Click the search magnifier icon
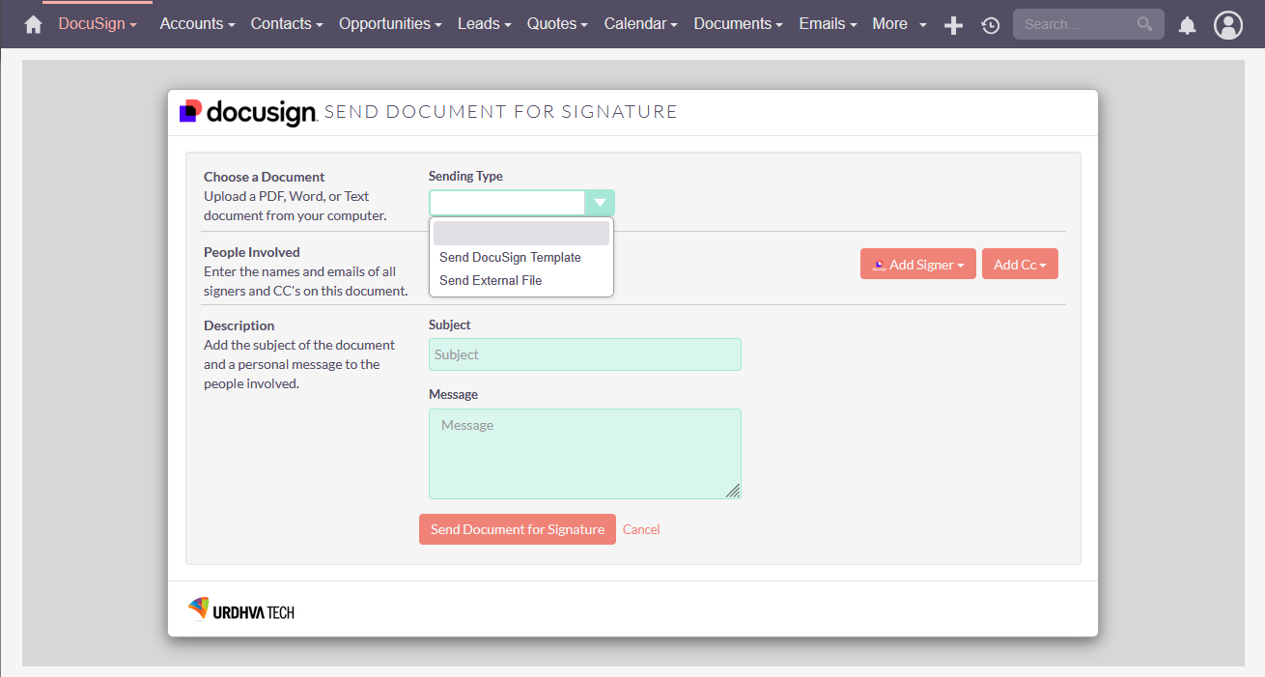The height and width of the screenshot is (677, 1265). pos(1145,24)
